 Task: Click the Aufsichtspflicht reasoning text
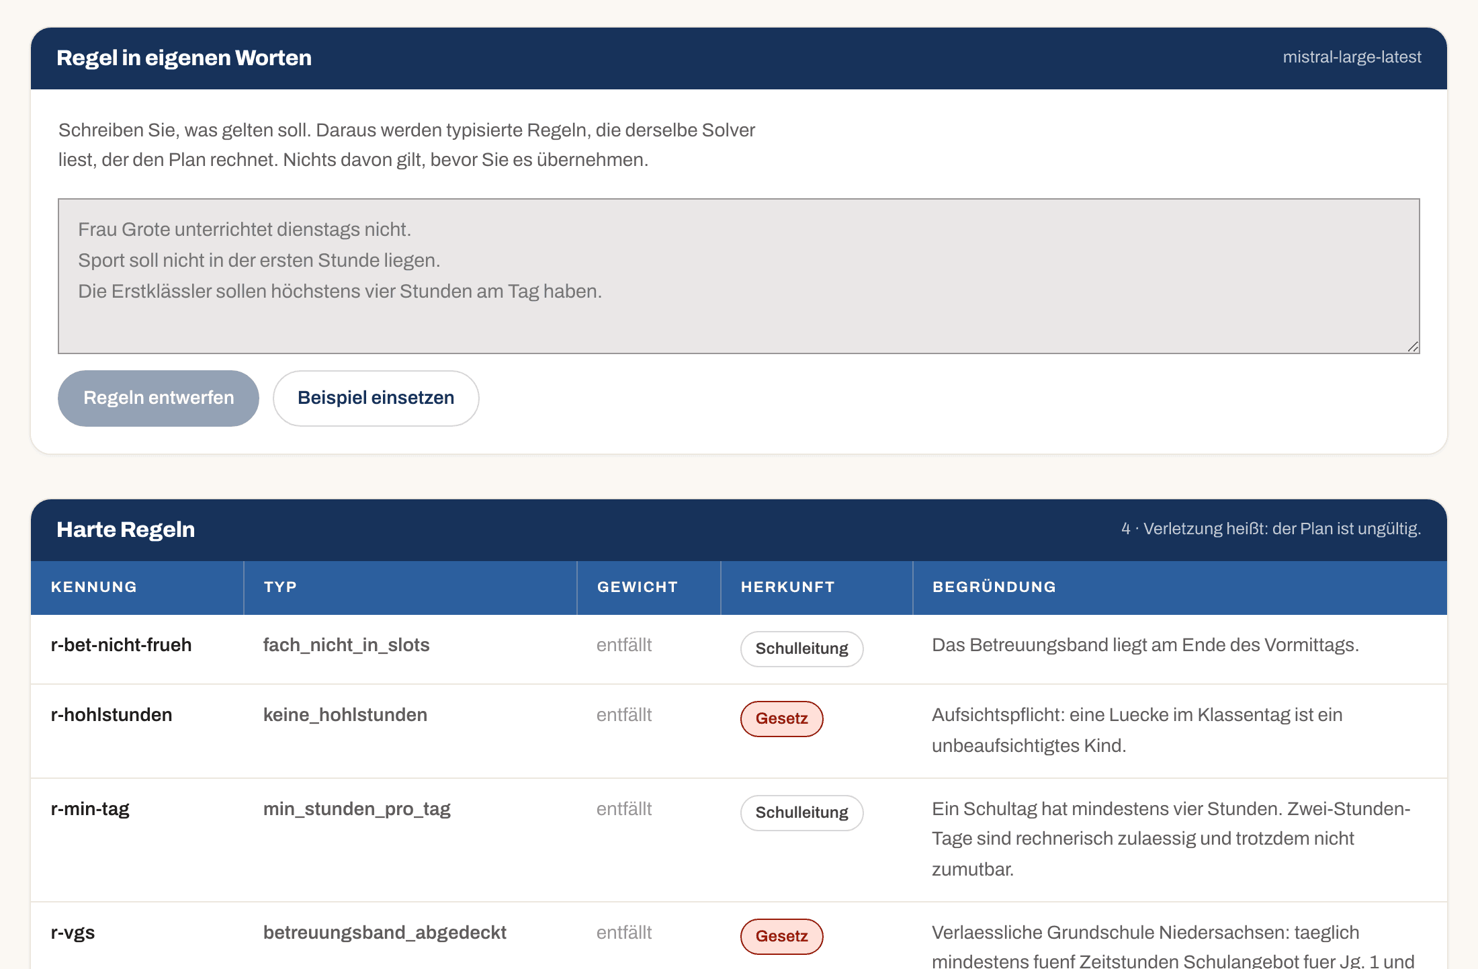click(1137, 730)
